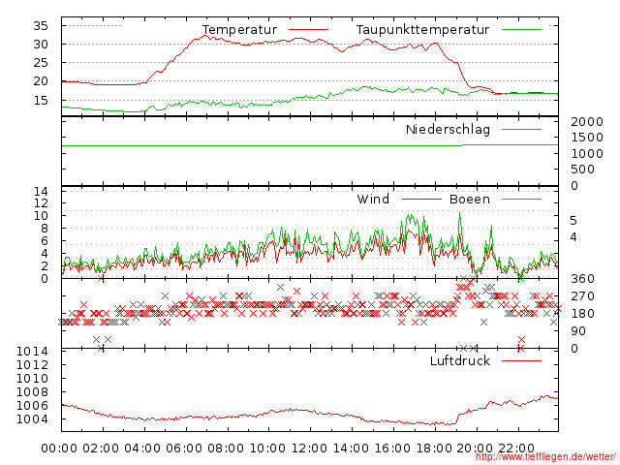Click the 20 temperature axis value
620x465 pixels.
(41, 81)
